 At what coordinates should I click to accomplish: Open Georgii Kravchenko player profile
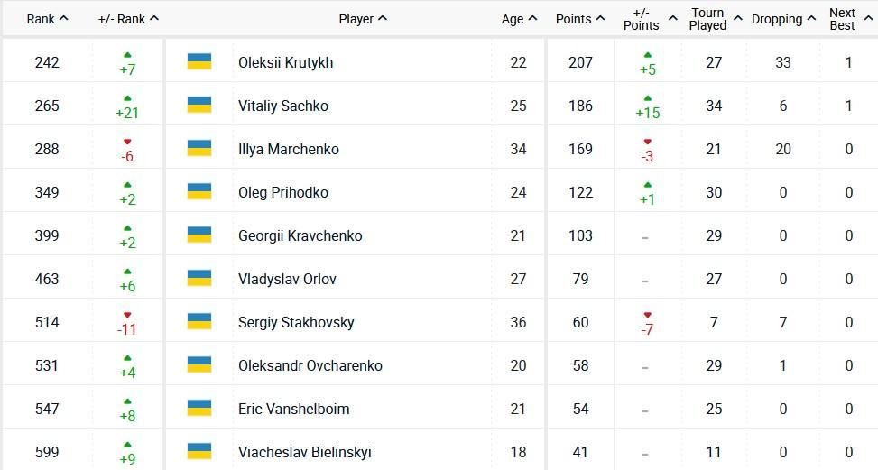click(x=300, y=235)
